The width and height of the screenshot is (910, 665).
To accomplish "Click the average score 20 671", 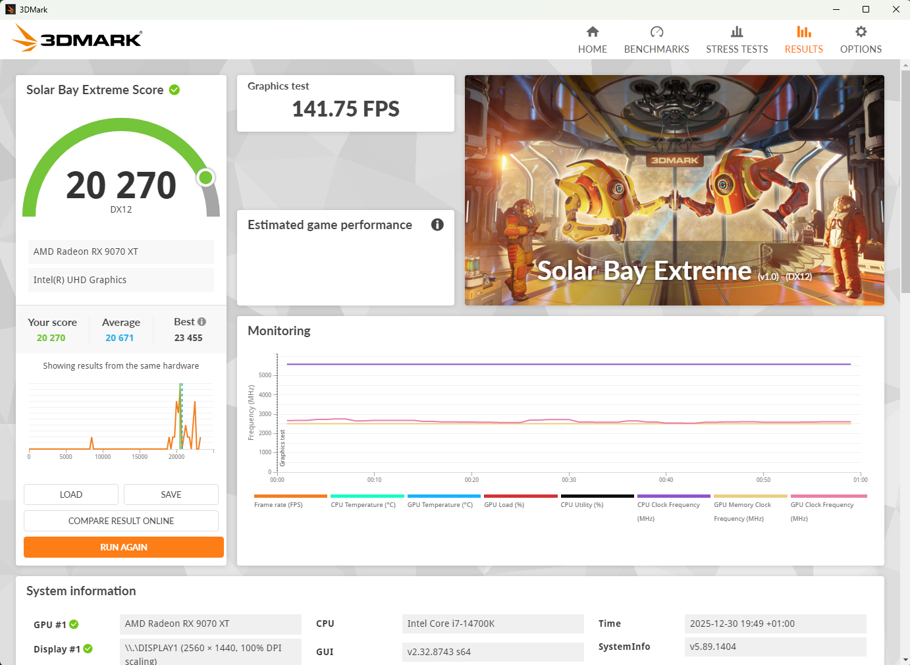I will 120,338.
